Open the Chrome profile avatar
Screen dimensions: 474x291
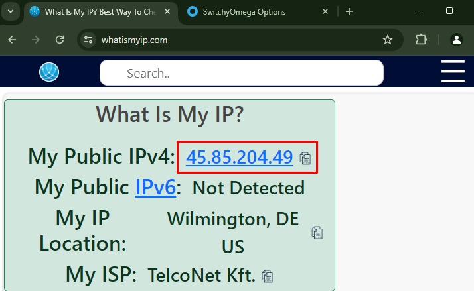456,40
